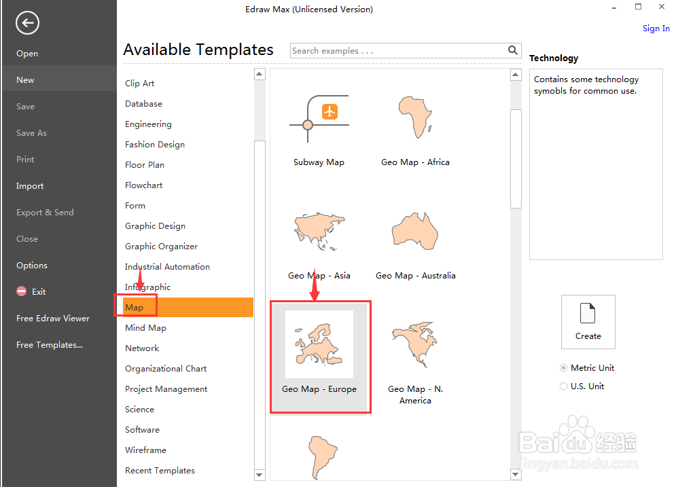Select the highlighted Map category

coord(188,307)
